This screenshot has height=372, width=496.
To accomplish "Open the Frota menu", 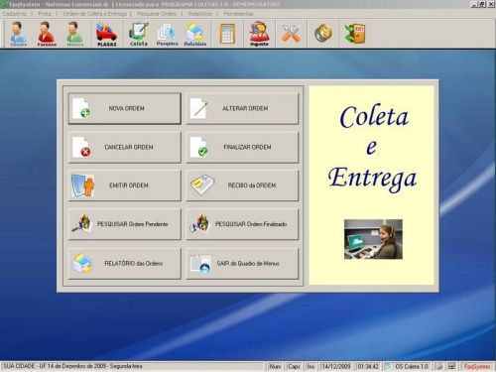I will coord(45,14).
